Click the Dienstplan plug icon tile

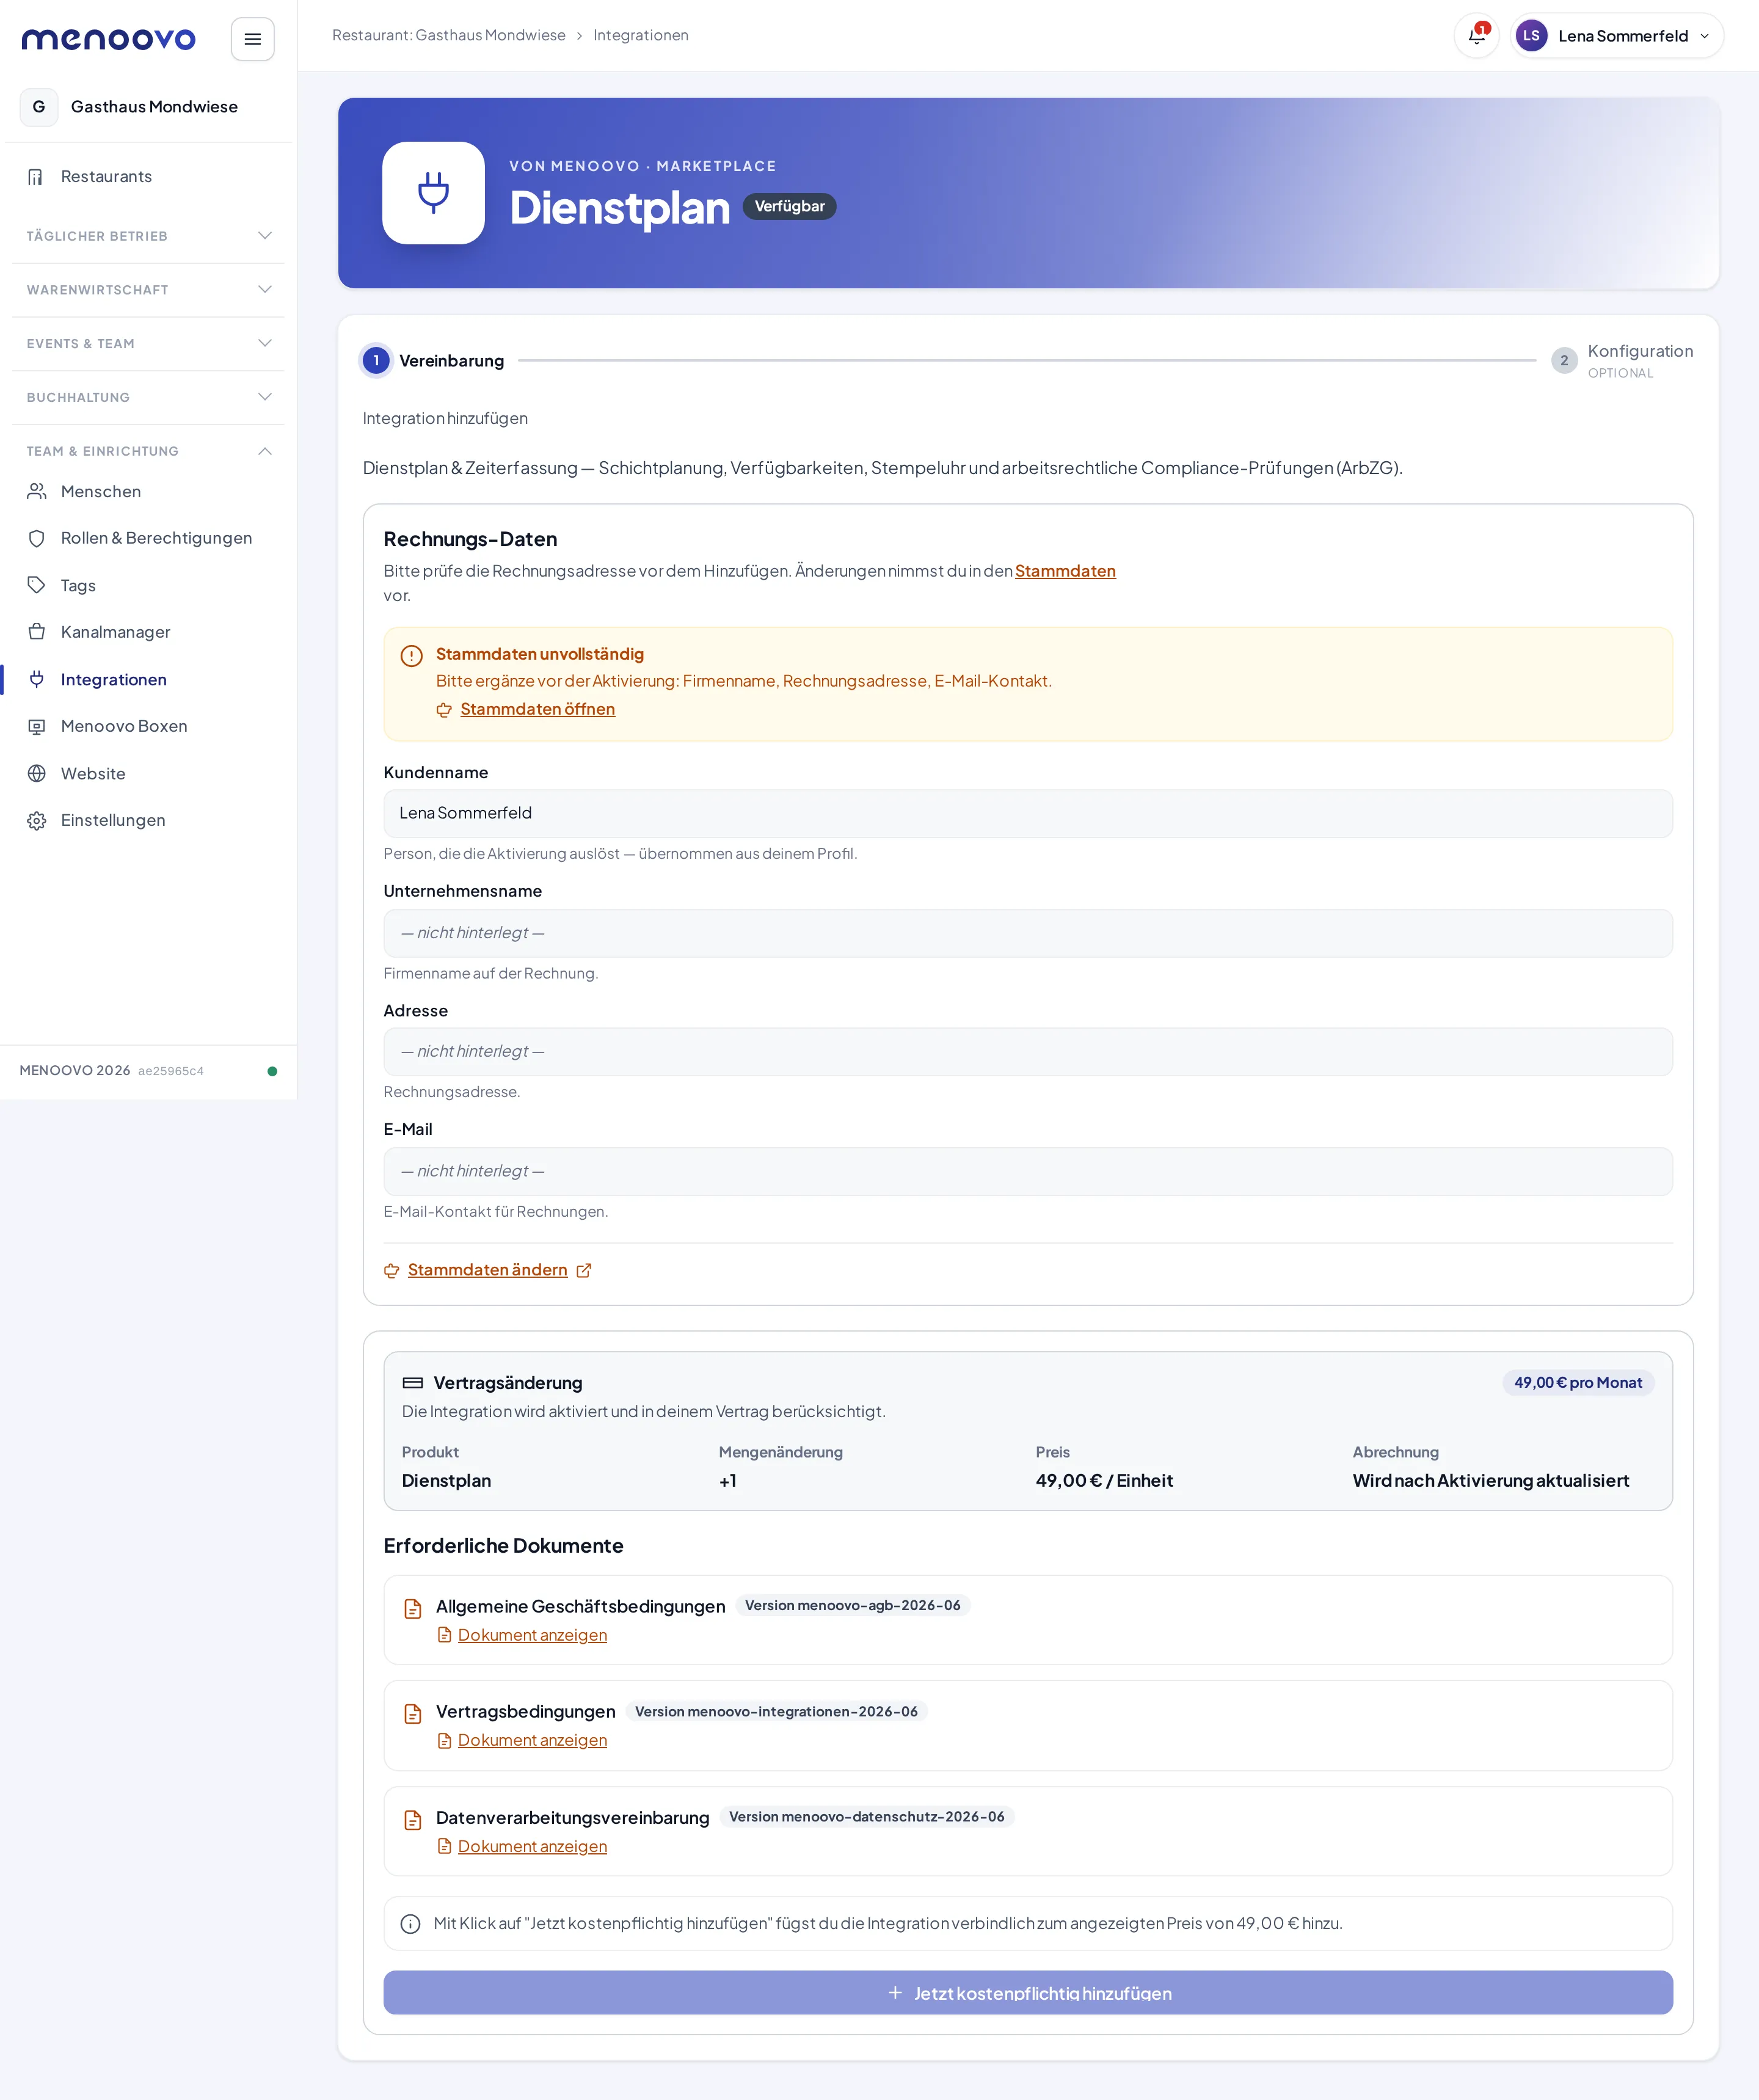coord(433,193)
